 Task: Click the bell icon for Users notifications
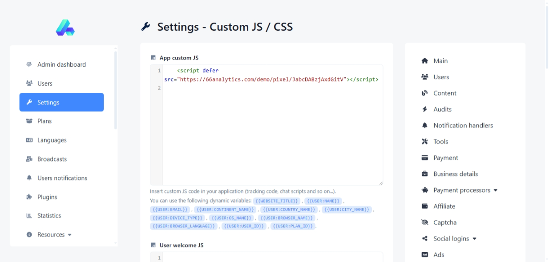tap(29, 178)
